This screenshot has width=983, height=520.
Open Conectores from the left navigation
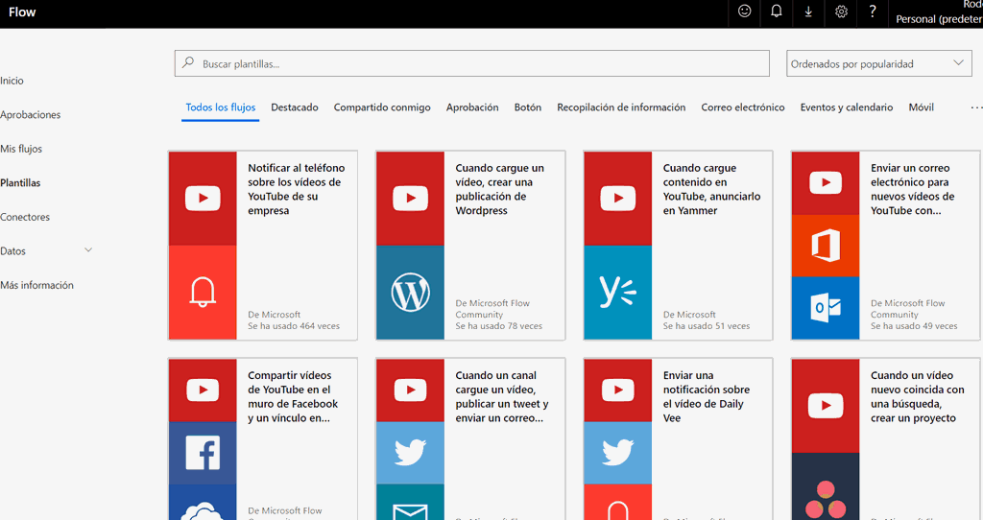tap(25, 217)
